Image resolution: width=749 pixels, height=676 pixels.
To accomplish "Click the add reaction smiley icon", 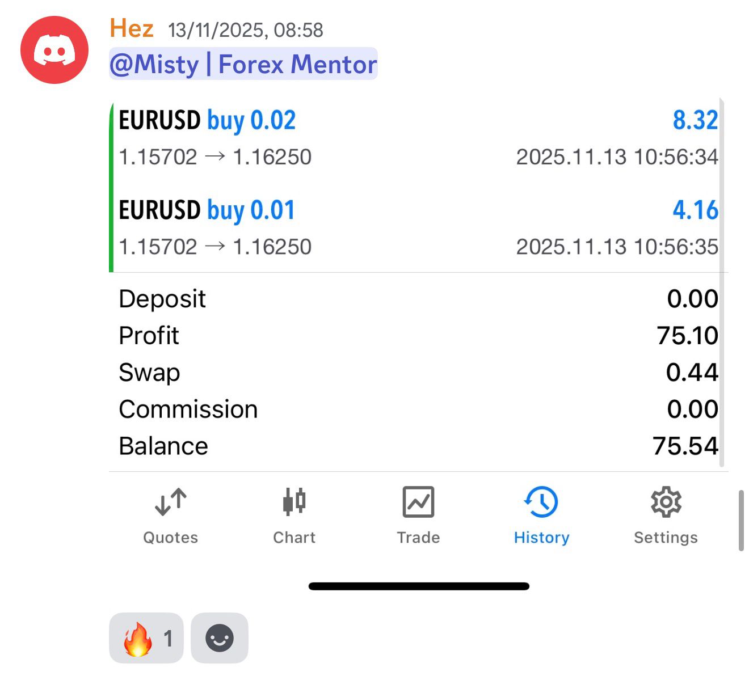I will (220, 638).
